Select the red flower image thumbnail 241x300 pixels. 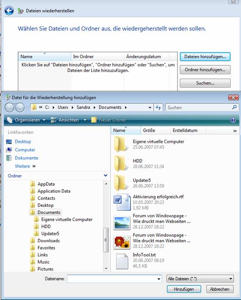tap(122, 242)
